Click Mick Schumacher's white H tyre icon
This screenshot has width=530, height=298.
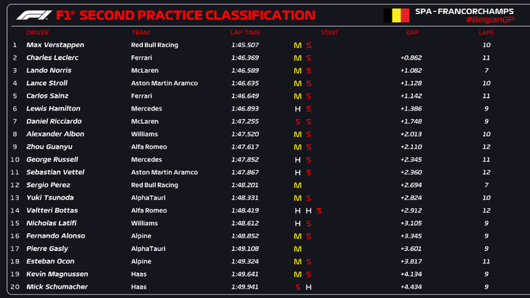[308, 287]
